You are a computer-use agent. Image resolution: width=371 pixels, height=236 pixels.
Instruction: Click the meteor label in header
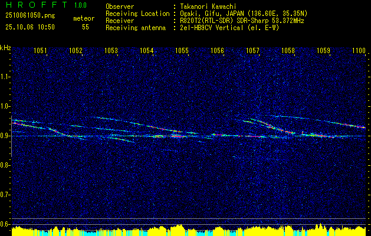(x=84, y=18)
